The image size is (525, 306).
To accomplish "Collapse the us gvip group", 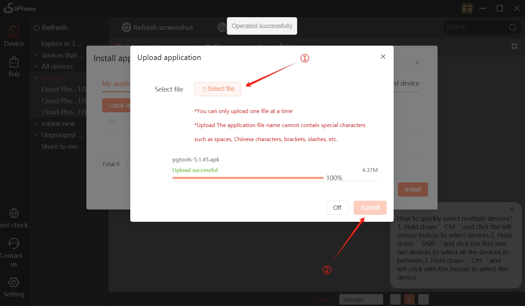I will click(x=36, y=78).
